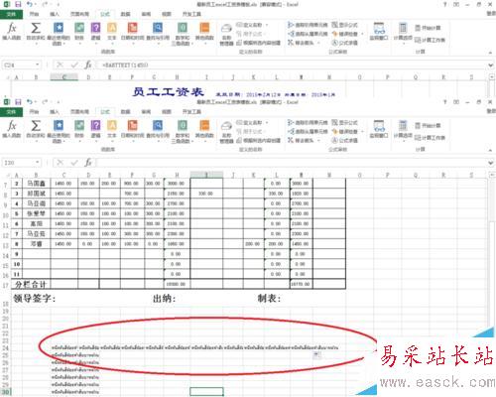
Task: Expand Remove Arrows dropdown in lower window
Action: click(x=318, y=140)
